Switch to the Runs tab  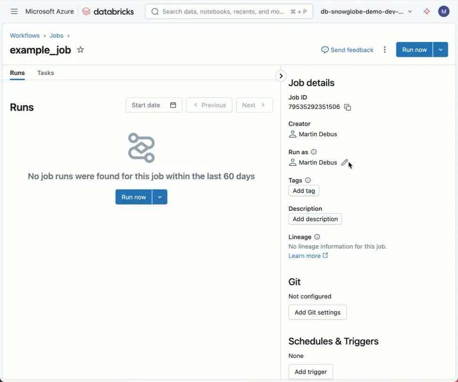click(x=17, y=73)
